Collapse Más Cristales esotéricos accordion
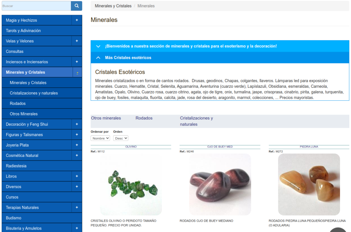The height and width of the screenshot is (232, 351). click(128, 58)
